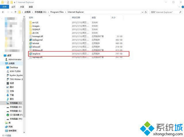Expand the ribbon chevron
Image resolution: width=184 pixels, height=137 pixels.
coord(179,7)
